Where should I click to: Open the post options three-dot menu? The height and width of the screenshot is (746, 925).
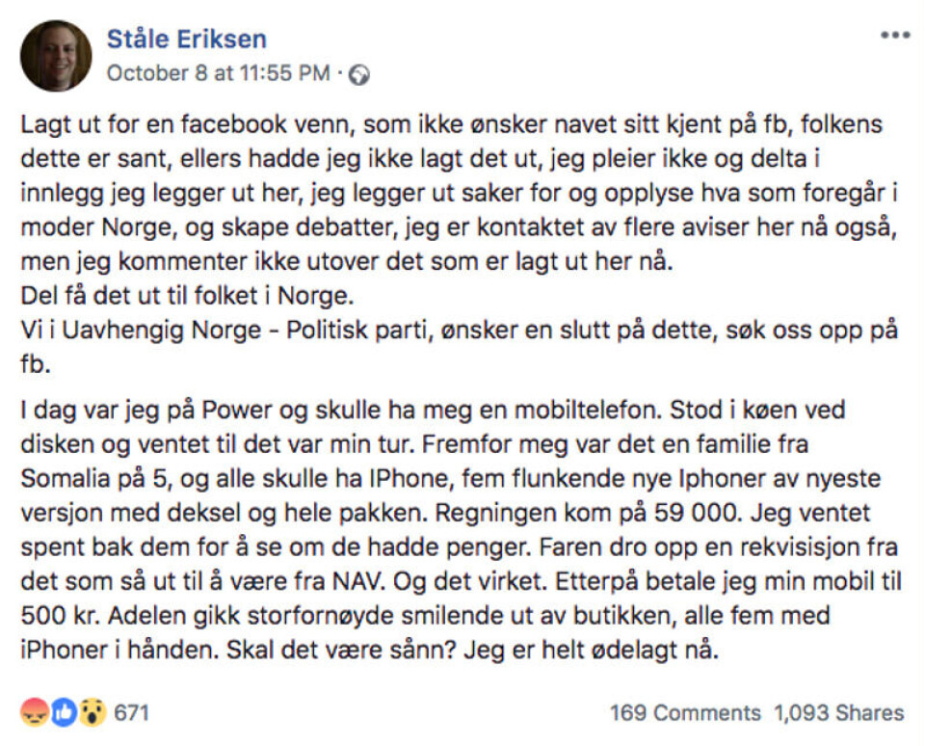(895, 37)
